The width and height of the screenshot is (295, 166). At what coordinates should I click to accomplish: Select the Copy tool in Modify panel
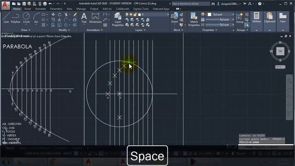pos(53,19)
